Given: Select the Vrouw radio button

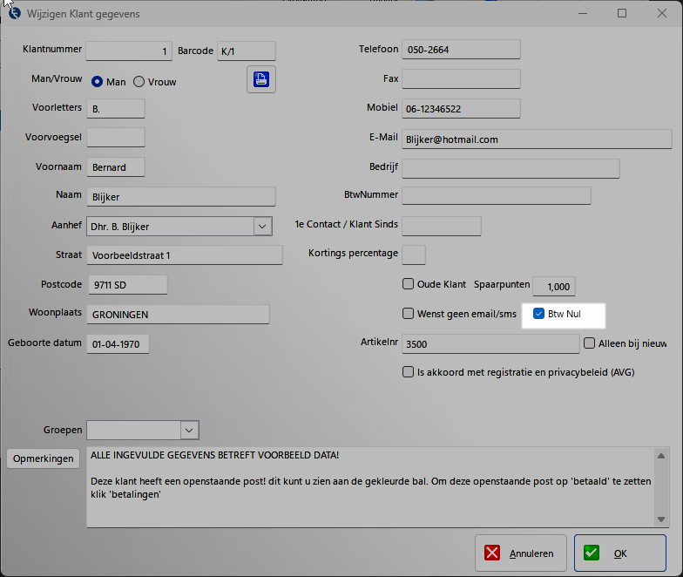Looking at the screenshot, I should click(139, 82).
